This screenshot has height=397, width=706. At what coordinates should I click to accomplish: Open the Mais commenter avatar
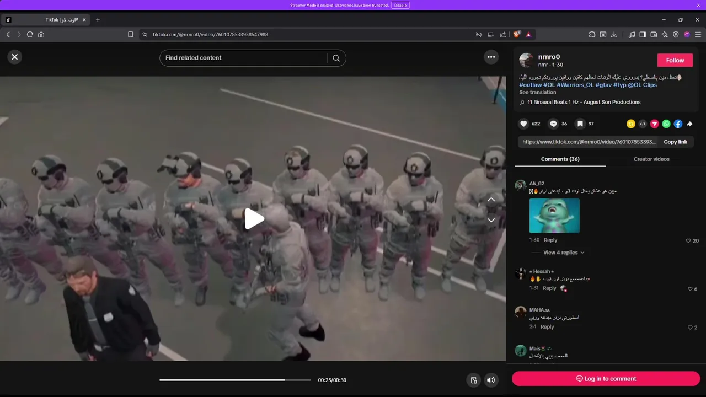520,350
